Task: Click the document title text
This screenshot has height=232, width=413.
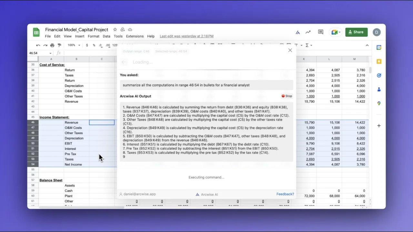Action: click(77, 30)
